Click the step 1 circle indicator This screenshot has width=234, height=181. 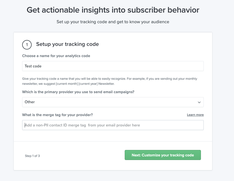coord(27,44)
